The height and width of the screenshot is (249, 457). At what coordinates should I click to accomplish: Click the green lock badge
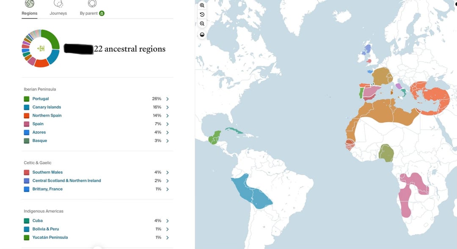pyautogui.click(x=102, y=13)
